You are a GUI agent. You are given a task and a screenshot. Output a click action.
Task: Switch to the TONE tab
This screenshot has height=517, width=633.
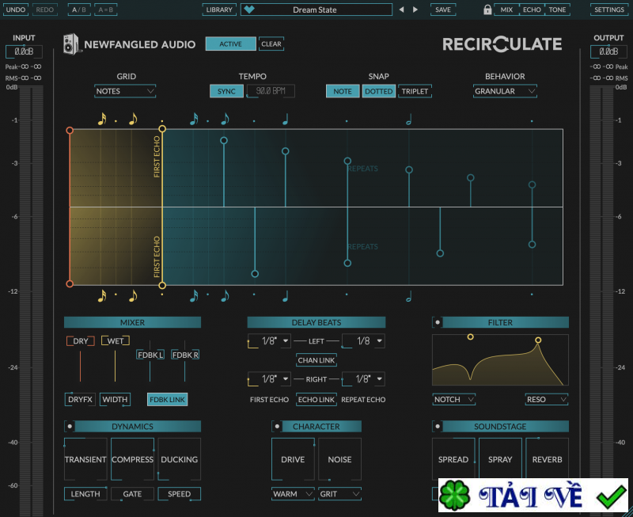coord(559,10)
